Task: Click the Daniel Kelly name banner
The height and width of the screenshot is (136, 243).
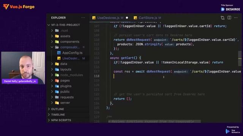Action: [20, 81]
